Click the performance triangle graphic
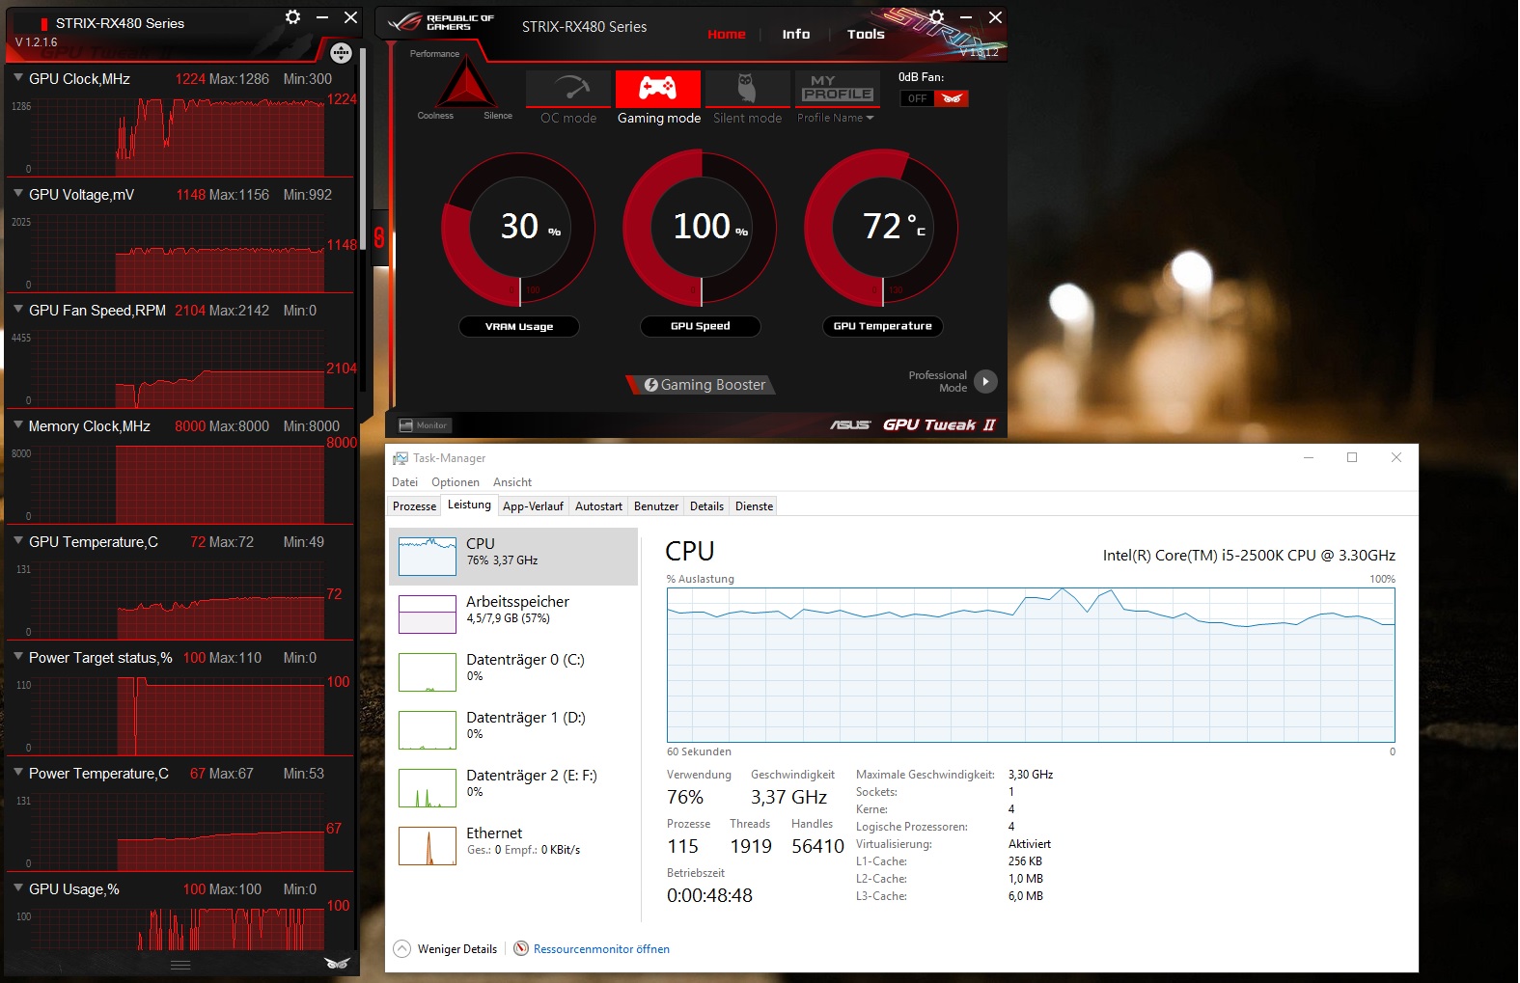 coord(467,85)
